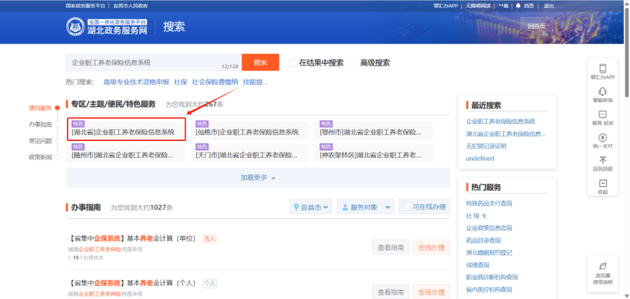
Task: Open hot service 成绩查询
Action: pos(478,265)
